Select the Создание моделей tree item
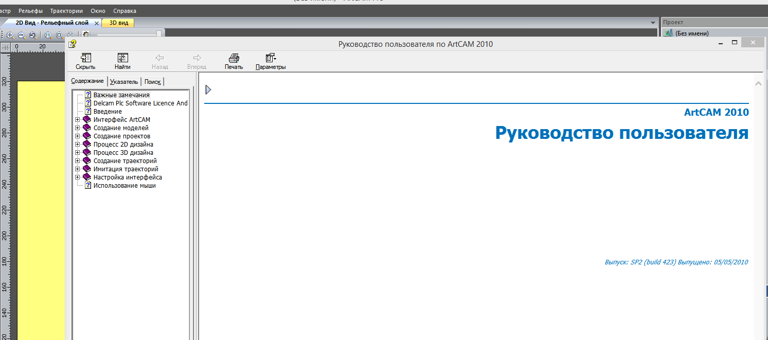Screen dimensions: 768x340 click(121, 128)
